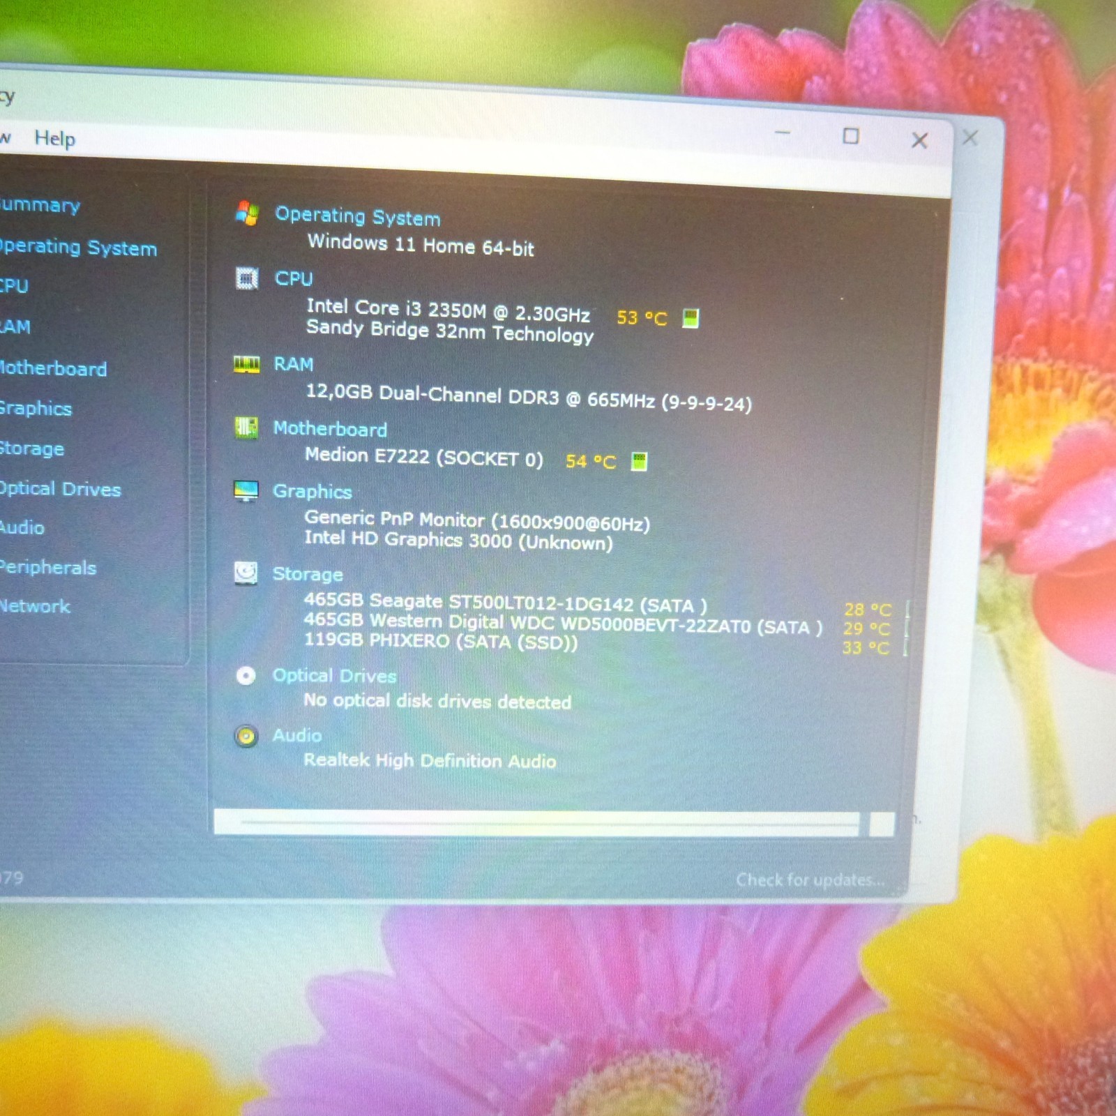Select Operating System in the sidebar
This screenshot has width=1116, height=1116.
point(78,248)
